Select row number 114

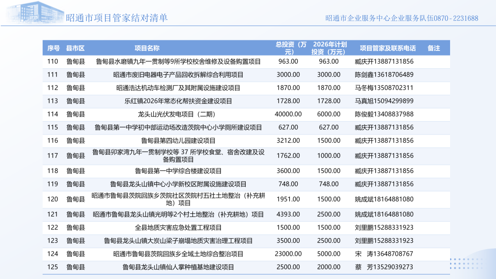tap(52, 114)
